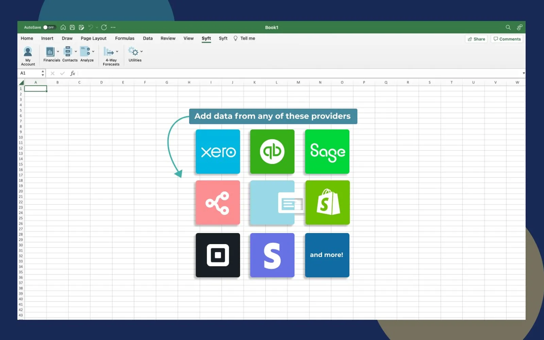The height and width of the screenshot is (340, 544).
Task: Select column header G
Action: tap(167, 82)
